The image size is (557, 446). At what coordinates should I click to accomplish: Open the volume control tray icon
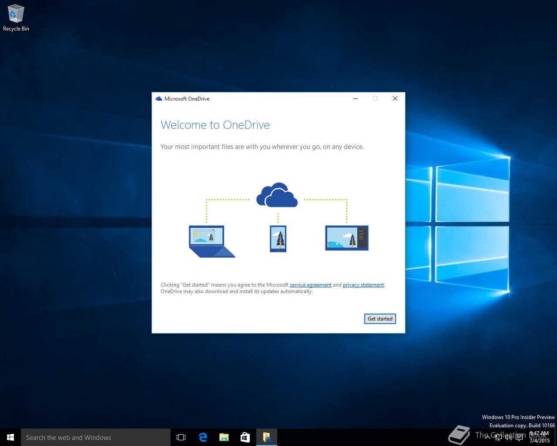pyautogui.click(x=509, y=437)
